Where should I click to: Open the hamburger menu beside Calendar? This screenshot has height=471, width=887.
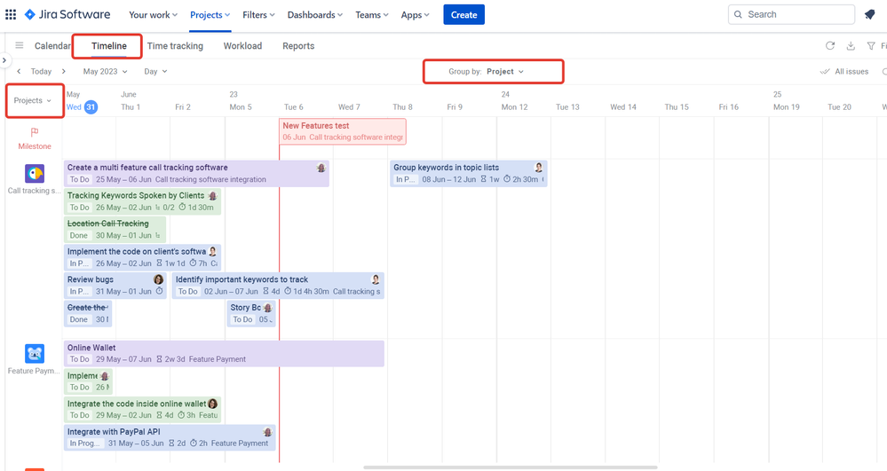pyautogui.click(x=20, y=45)
